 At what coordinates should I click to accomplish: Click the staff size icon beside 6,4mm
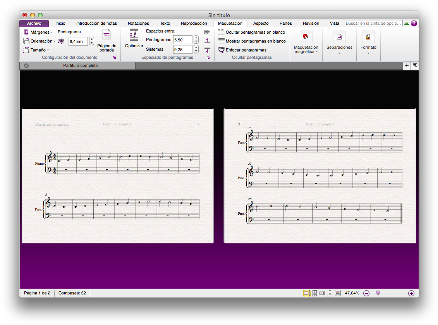[61, 41]
